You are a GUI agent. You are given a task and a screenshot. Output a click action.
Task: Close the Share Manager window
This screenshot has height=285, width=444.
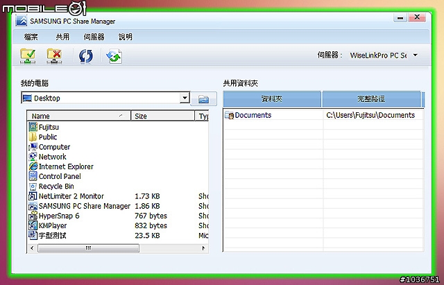[x=417, y=17]
